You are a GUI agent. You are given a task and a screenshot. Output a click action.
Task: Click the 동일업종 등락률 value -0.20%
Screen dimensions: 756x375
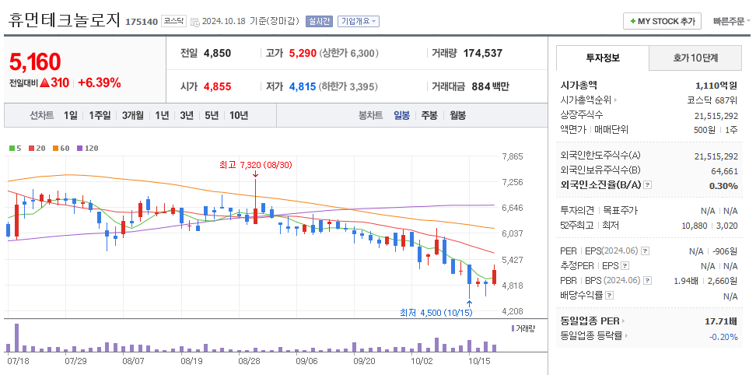tap(723, 336)
